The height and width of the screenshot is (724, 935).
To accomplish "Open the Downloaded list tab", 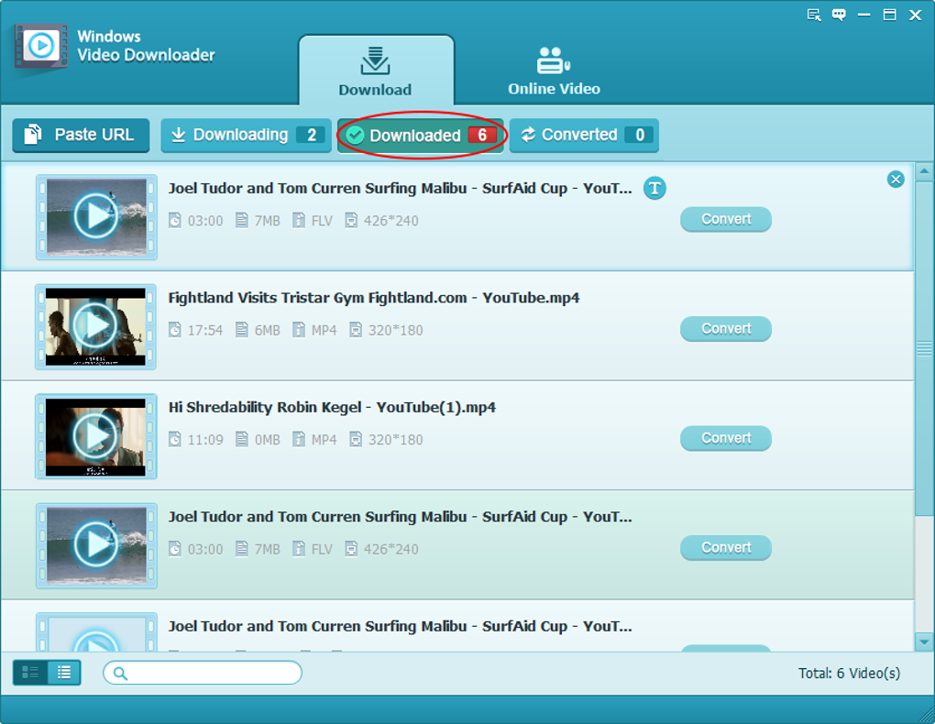I will point(421,136).
